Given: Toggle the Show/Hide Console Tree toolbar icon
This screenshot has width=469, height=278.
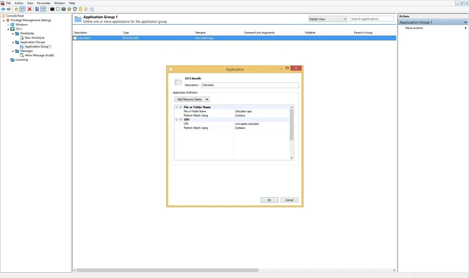Looking at the screenshot, I should (22, 9).
